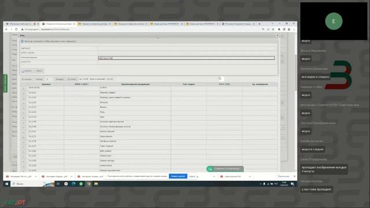
Task: Switch to Chrome on the taskbar
Action: point(88,184)
